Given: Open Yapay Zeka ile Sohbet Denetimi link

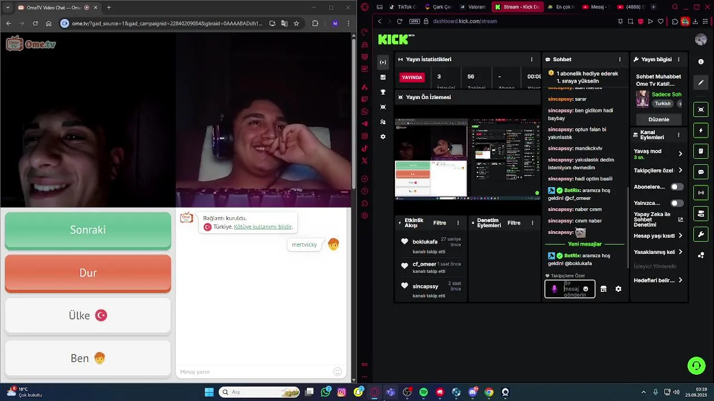Looking at the screenshot, I should [x=658, y=219].
